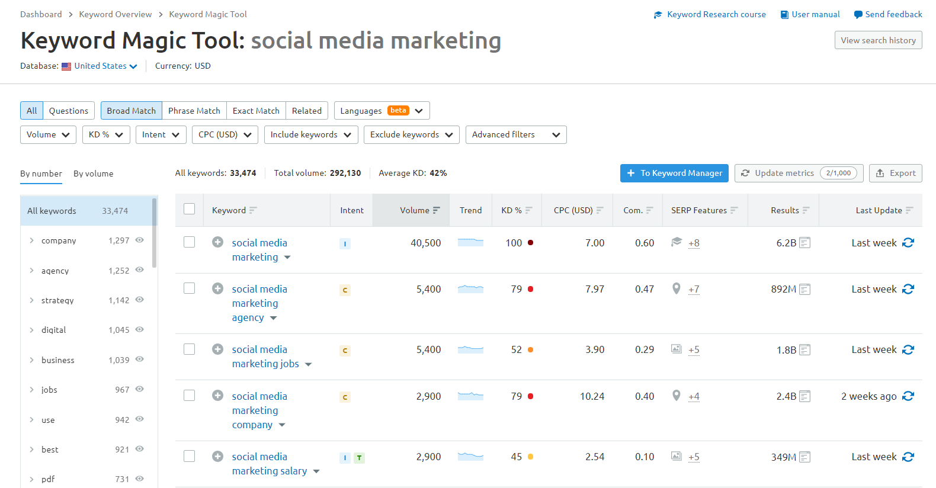Select the Questions tab
This screenshot has height=488, width=936.
tap(69, 111)
